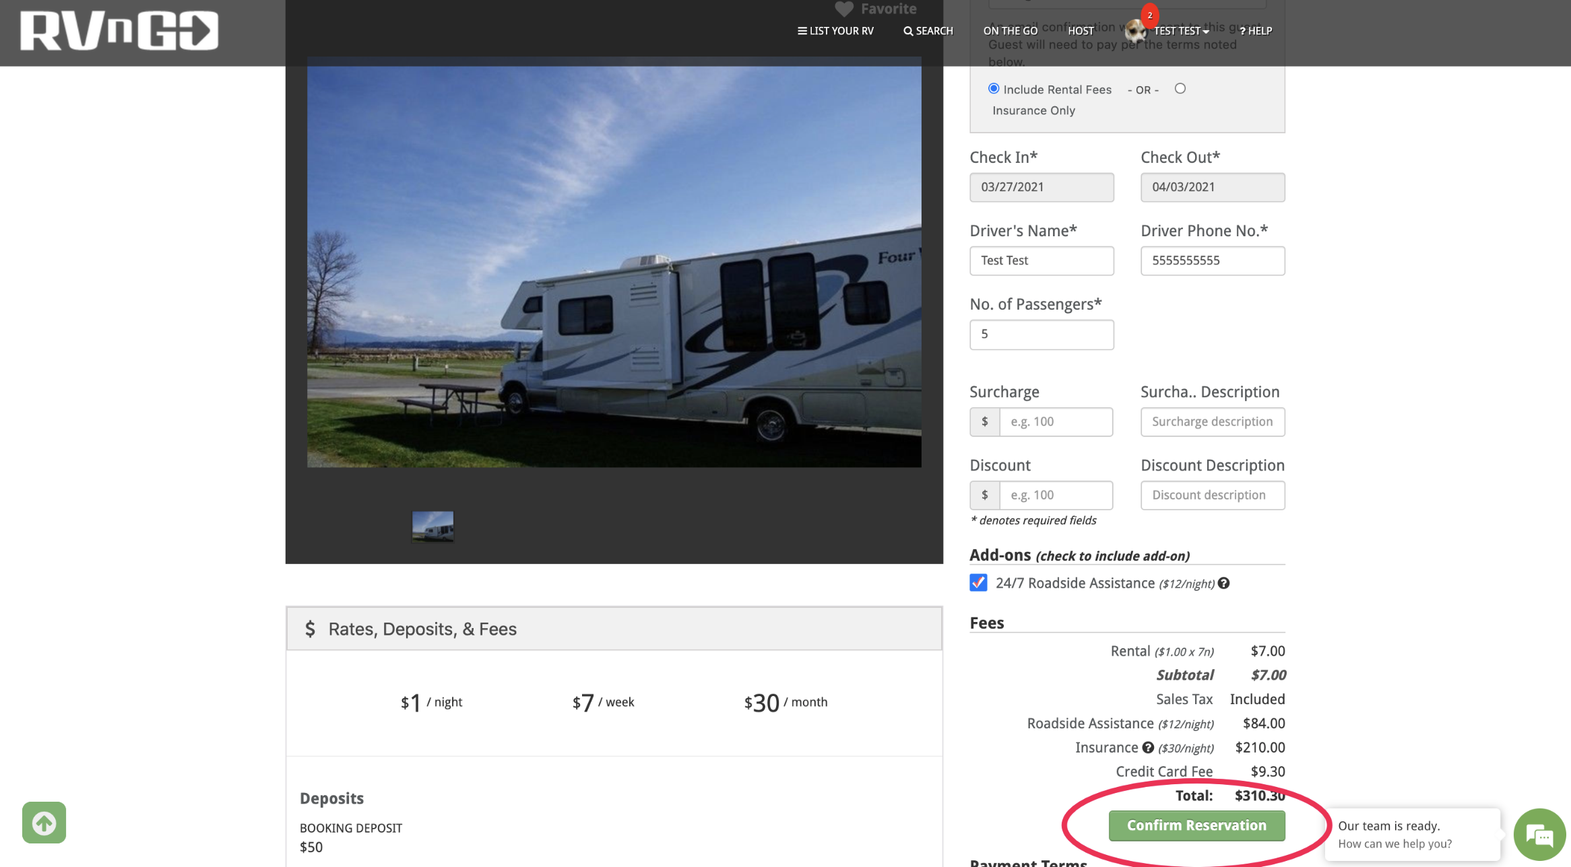Click the user avatar with notification badge
The width and height of the screenshot is (1571, 867).
[1136, 31]
